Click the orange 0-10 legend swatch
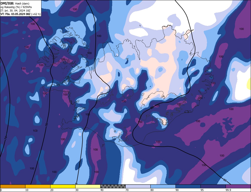The width and height of the screenshot is (251, 192). pyautogui.click(x=13, y=186)
